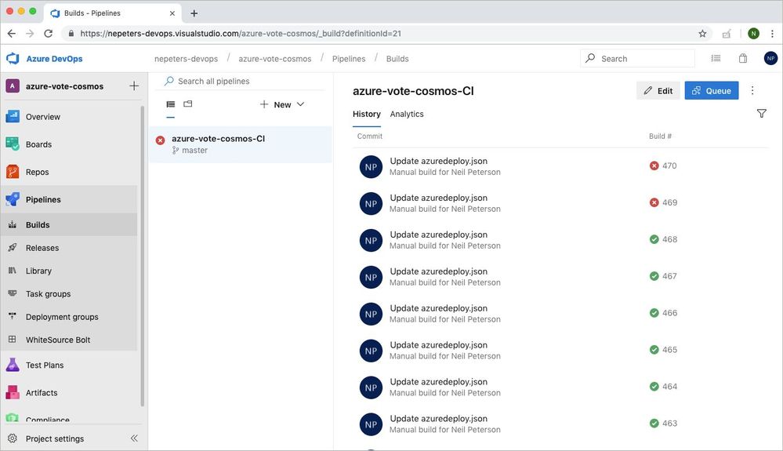Switch to the Analytics tab

click(407, 114)
